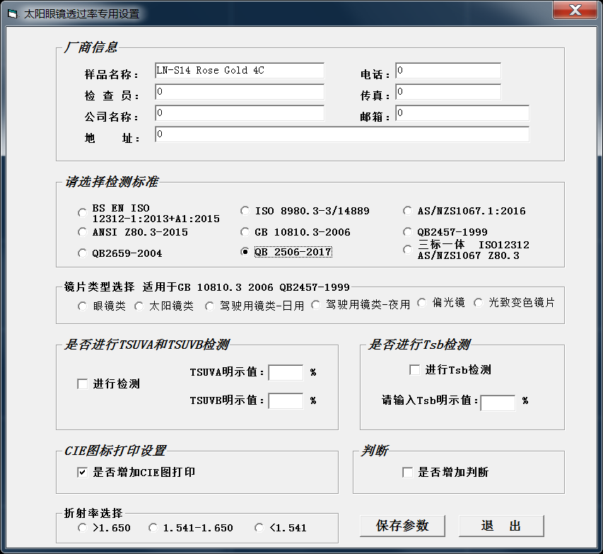Enable the 进行Tsb检测 checkbox
Screen dimensions: 603x554
(415, 370)
